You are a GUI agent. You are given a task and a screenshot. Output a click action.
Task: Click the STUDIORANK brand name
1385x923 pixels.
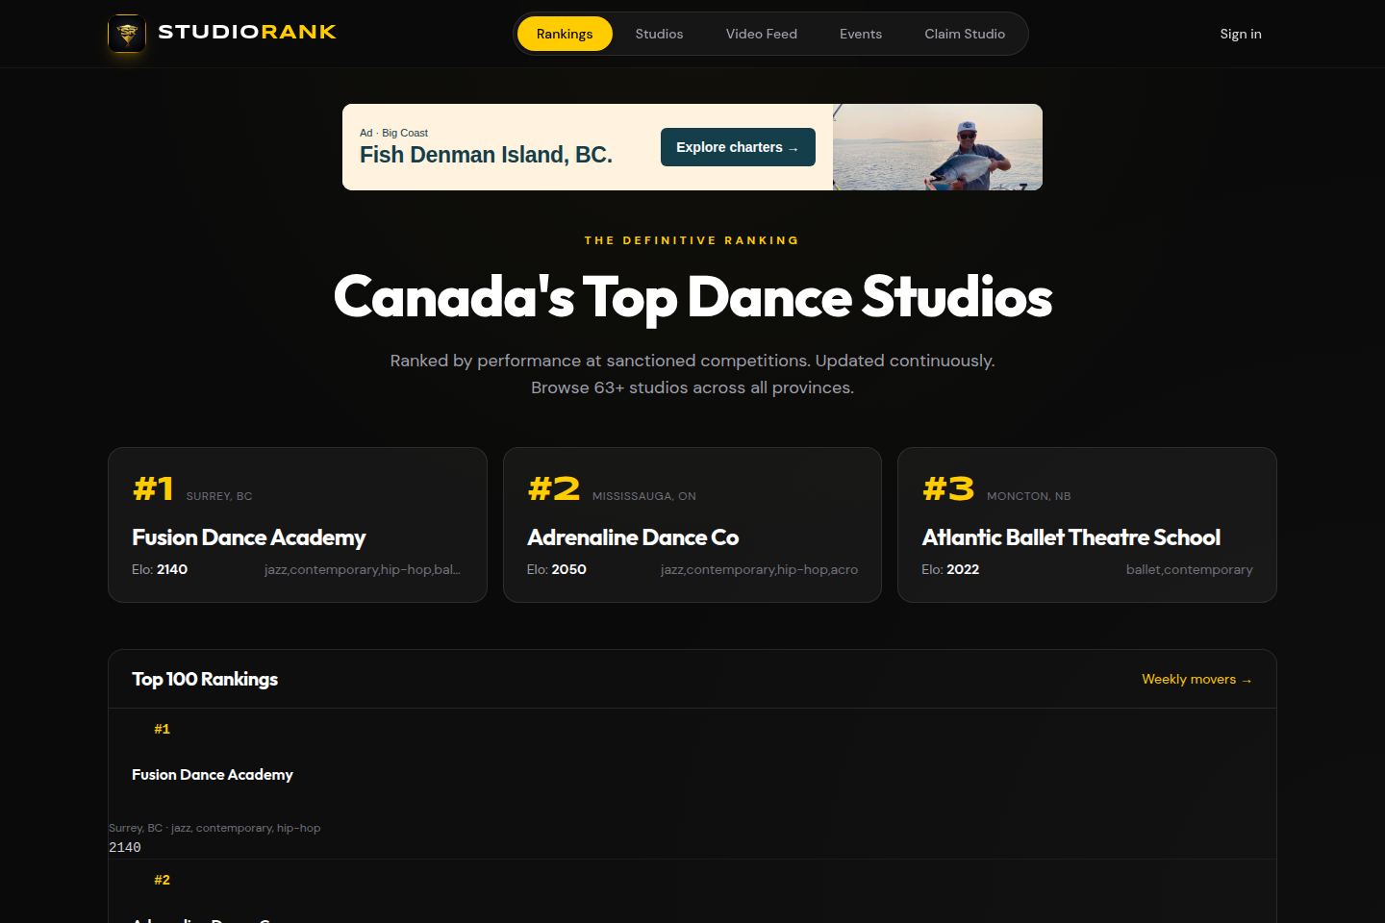(x=247, y=32)
